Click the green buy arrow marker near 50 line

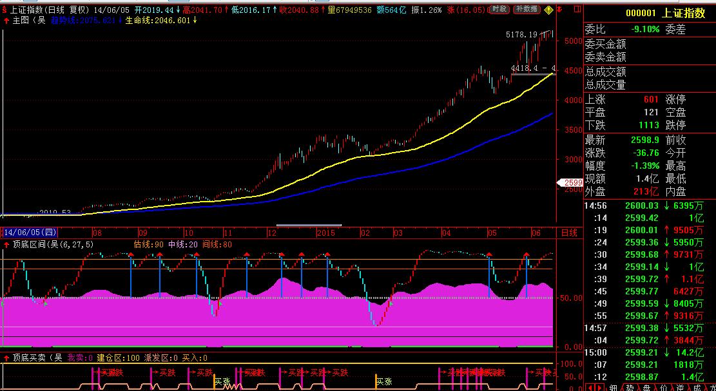click(45, 302)
